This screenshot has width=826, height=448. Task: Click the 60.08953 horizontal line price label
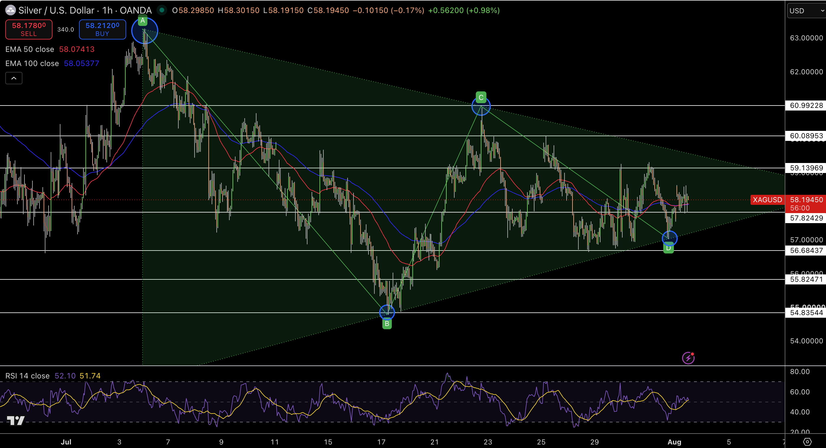pyautogui.click(x=806, y=136)
